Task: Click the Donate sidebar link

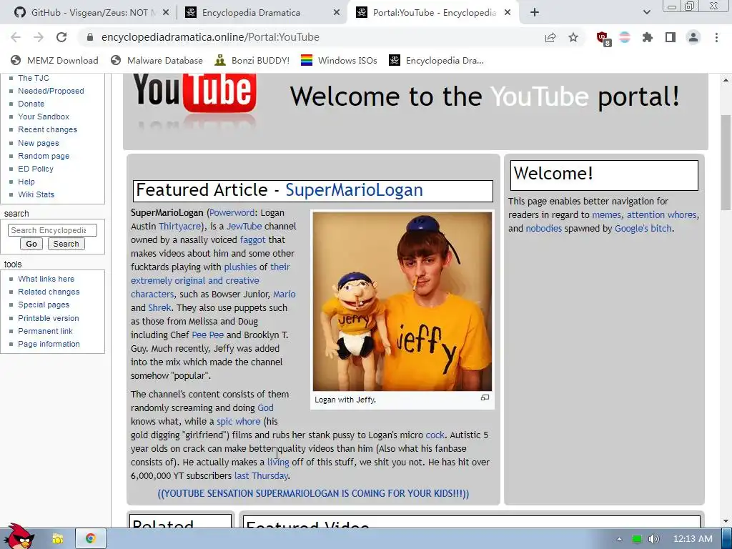Action: pyautogui.click(x=31, y=104)
